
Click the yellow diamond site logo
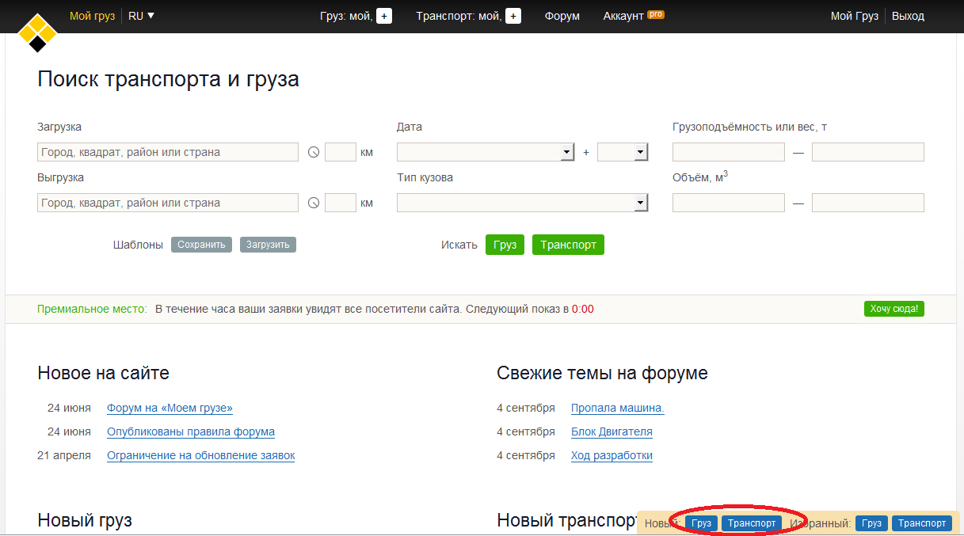(37, 32)
